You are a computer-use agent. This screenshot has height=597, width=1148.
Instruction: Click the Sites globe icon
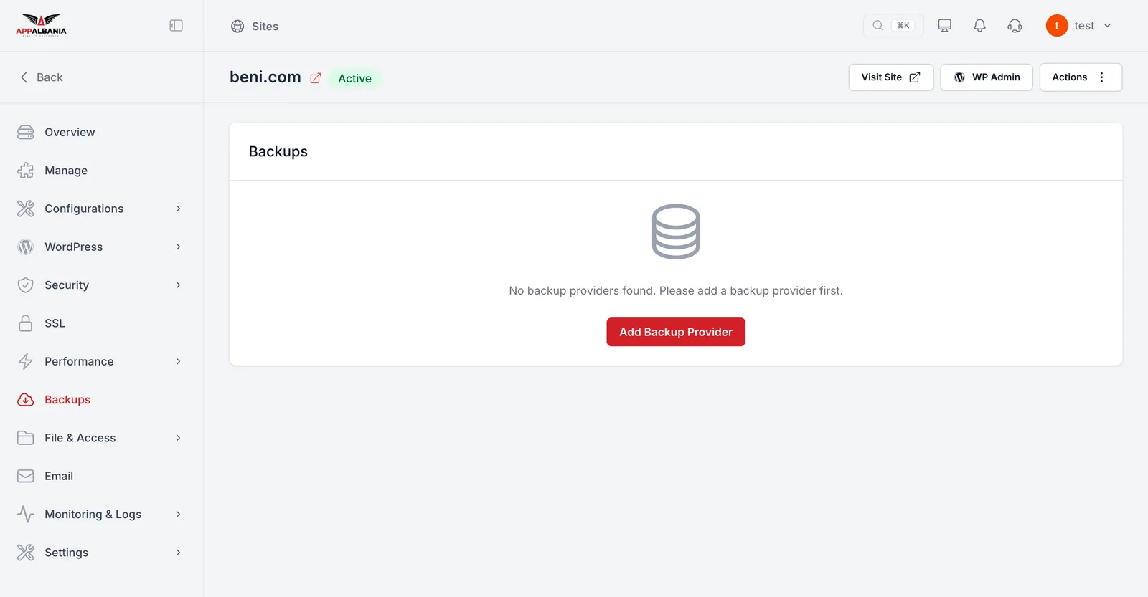click(x=237, y=27)
